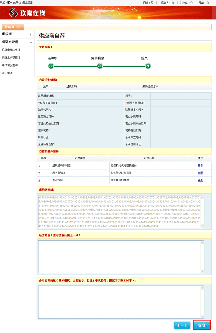Select 申请情况查询 sidebar item

[10, 65]
